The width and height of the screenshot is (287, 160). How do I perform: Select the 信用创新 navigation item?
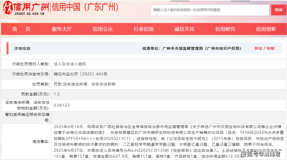click(266, 29)
